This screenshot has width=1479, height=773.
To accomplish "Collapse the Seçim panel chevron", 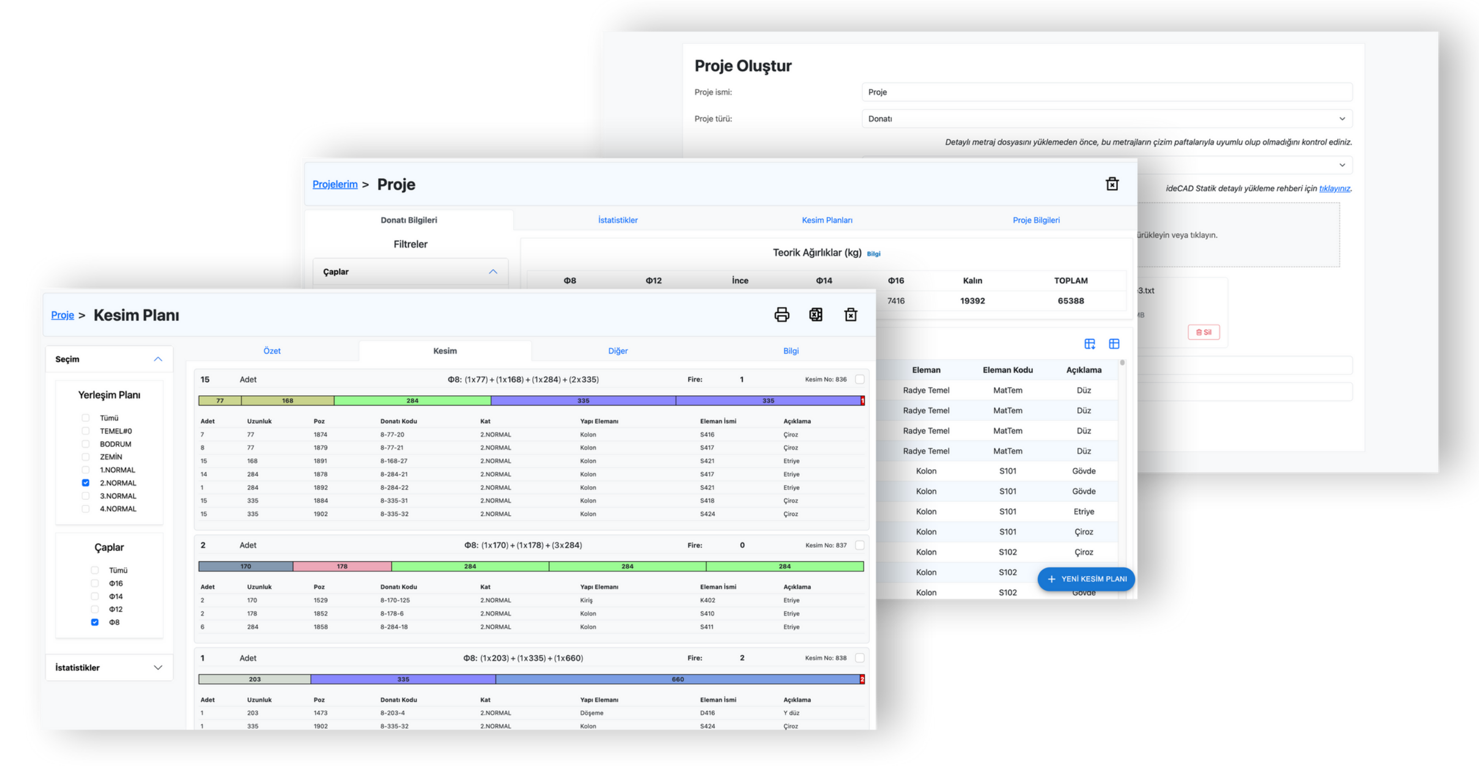I will coord(158,359).
